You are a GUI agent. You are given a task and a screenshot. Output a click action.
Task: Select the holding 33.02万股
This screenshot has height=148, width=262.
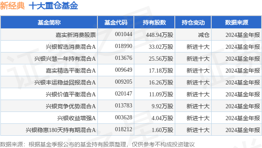coord(161,47)
